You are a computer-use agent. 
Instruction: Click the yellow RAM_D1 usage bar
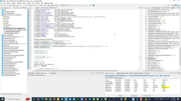(x=166, y=87)
